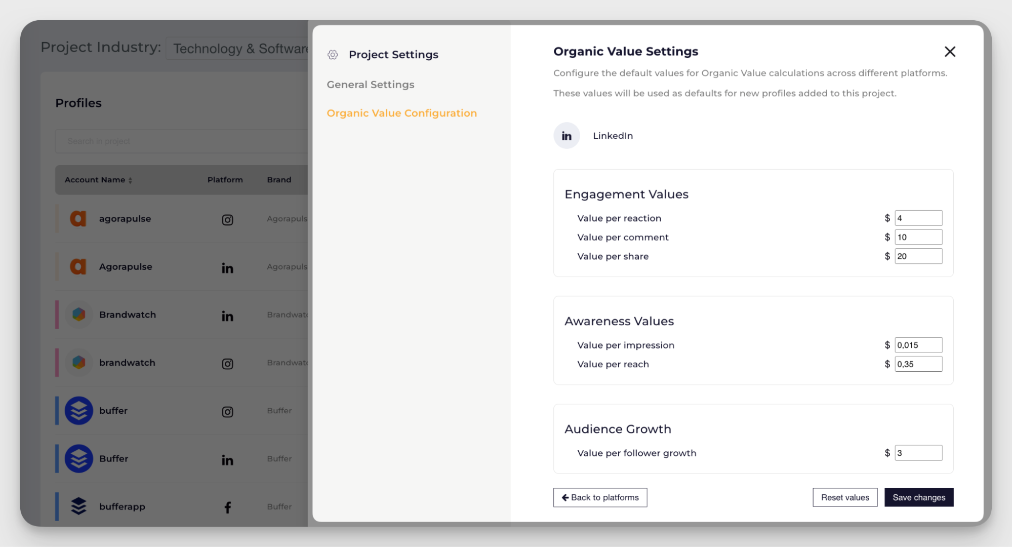Image resolution: width=1012 pixels, height=547 pixels.
Task: Click the Value per impression input field
Action: click(918, 345)
